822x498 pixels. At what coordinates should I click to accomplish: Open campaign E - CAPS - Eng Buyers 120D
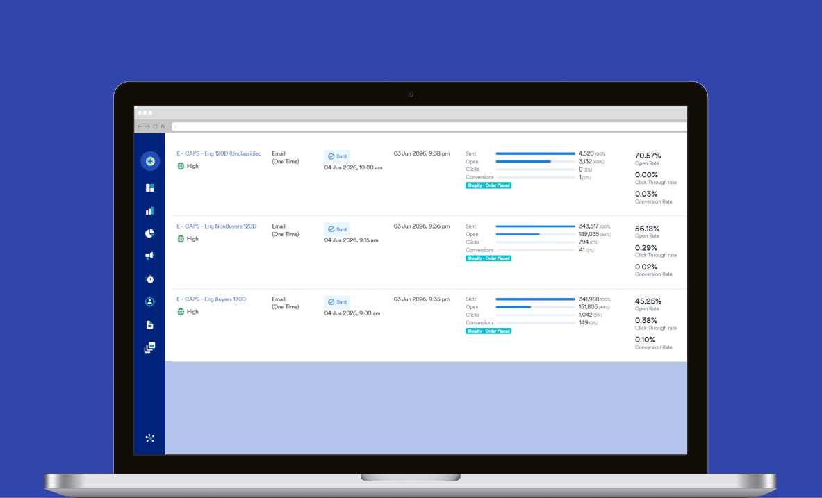coord(211,299)
